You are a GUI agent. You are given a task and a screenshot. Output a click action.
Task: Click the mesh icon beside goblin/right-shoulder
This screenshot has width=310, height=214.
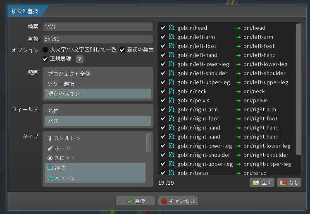[172, 155]
